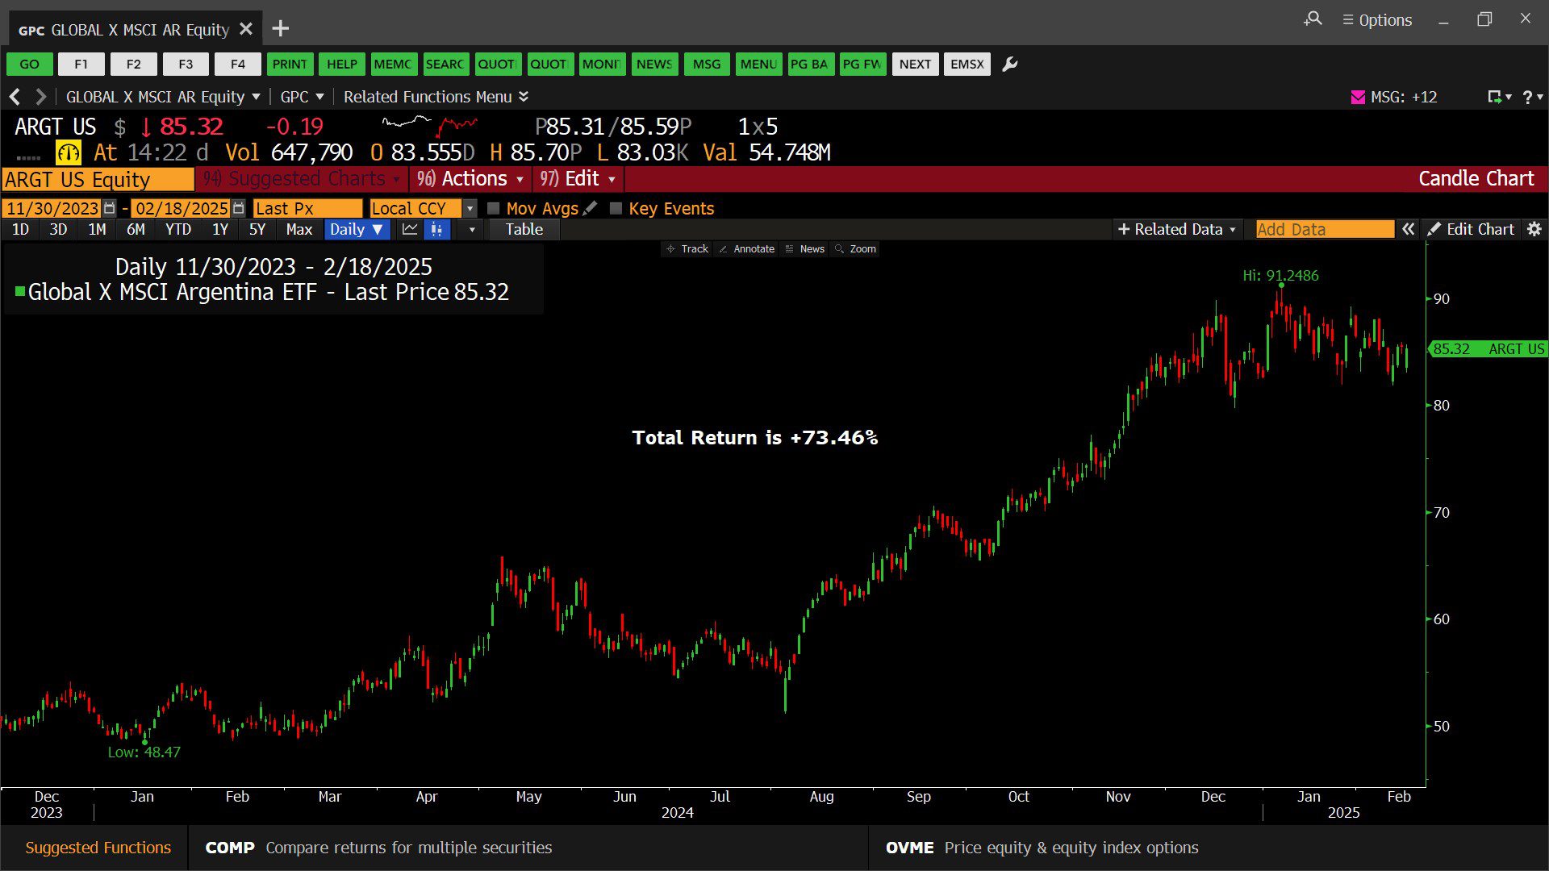This screenshot has width=1549, height=871.
Task: Click the yellow gauge icon
Action: (68, 152)
